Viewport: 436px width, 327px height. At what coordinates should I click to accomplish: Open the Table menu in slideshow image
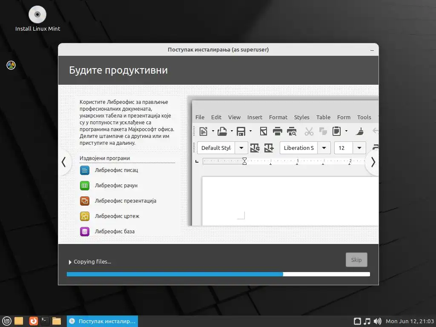323,118
